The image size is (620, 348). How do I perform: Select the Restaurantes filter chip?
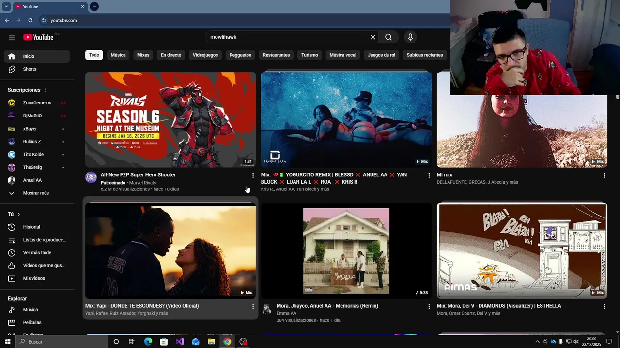pyautogui.click(x=276, y=55)
